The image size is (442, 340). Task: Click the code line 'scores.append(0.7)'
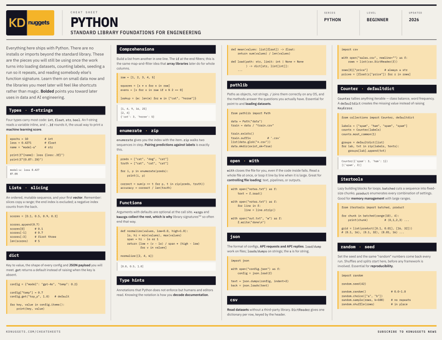pyautogui.click(x=25, y=224)
